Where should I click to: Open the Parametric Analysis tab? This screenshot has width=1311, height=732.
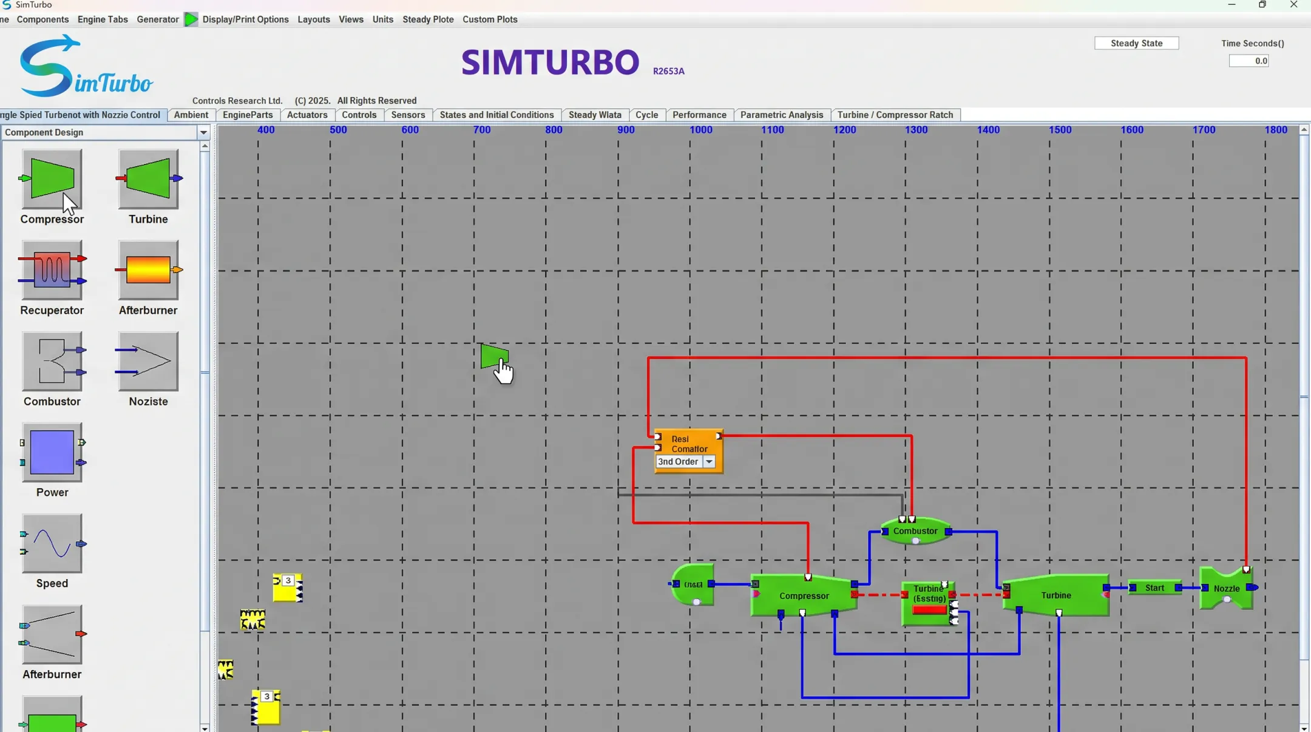tap(782, 115)
